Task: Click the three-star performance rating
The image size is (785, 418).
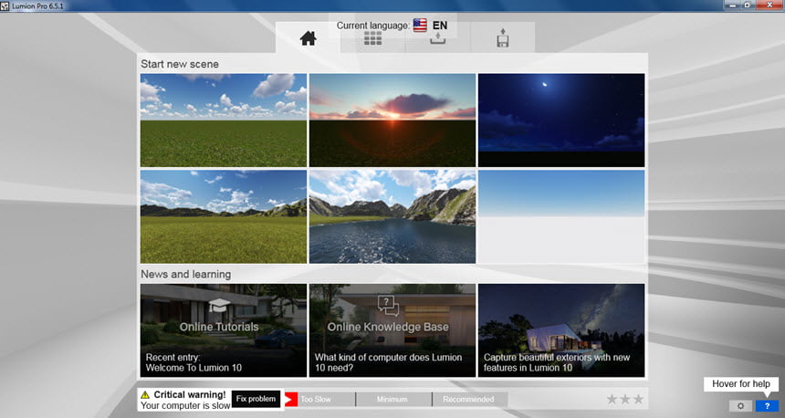Action: click(x=624, y=399)
